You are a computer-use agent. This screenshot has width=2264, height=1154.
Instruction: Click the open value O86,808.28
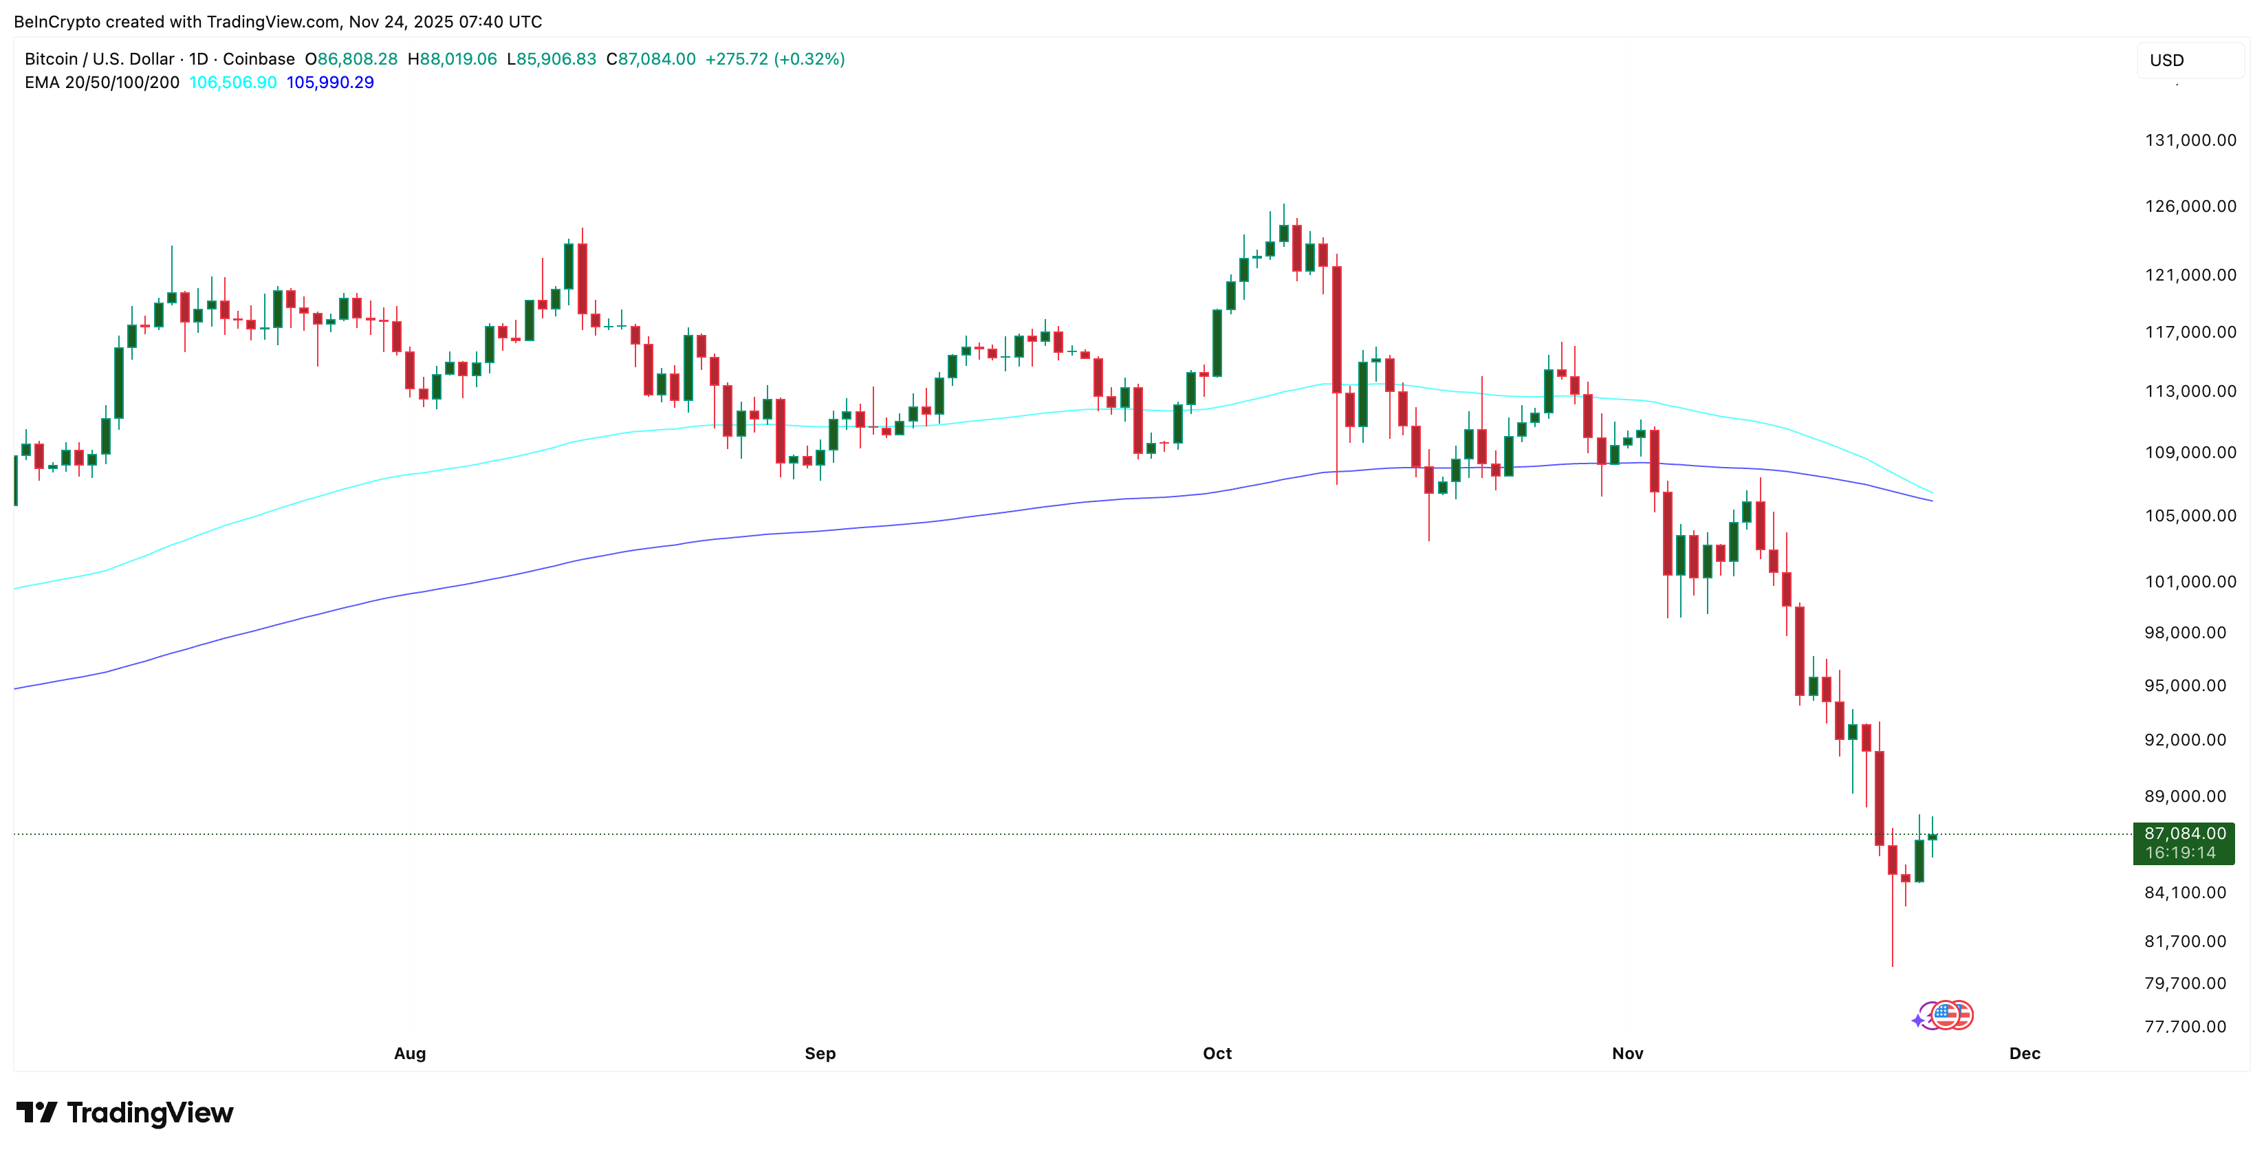tap(351, 59)
